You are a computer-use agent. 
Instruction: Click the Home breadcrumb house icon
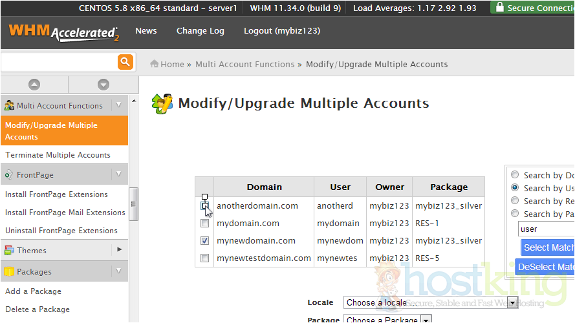coord(155,64)
